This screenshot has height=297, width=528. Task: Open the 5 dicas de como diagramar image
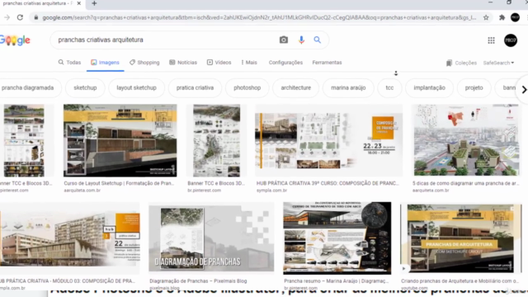[466, 140]
